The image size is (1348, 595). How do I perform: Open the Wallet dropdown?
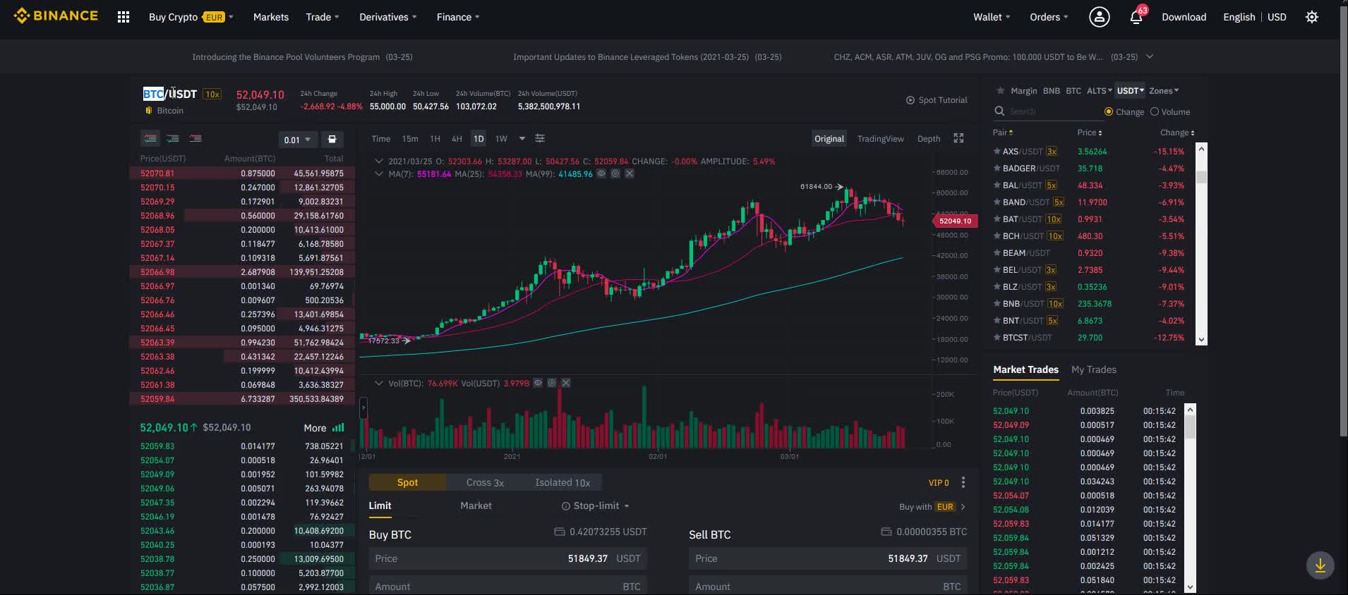(x=992, y=17)
